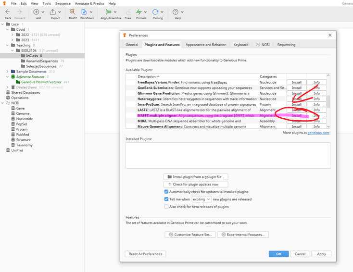The height and width of the screenshot is (272, 353).
Task: Switch to the Keyboard tab
Action: coord(241,45)
